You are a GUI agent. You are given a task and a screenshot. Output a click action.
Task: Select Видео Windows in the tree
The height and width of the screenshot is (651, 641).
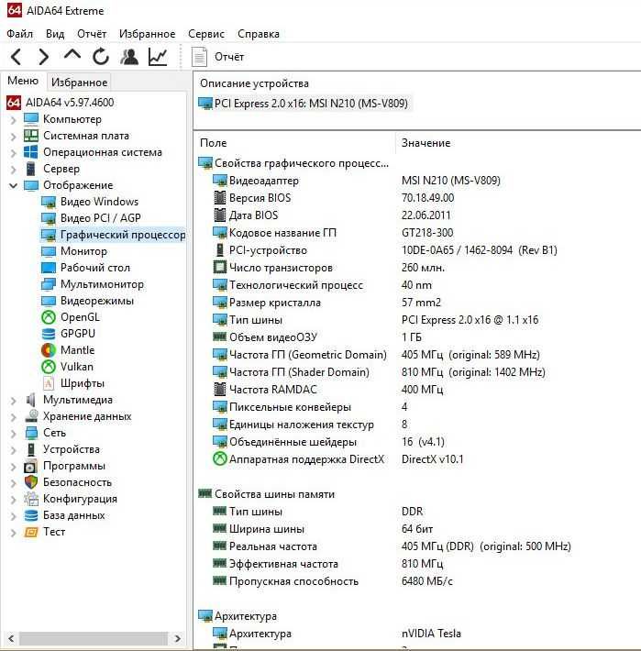(x=90, y=202)
